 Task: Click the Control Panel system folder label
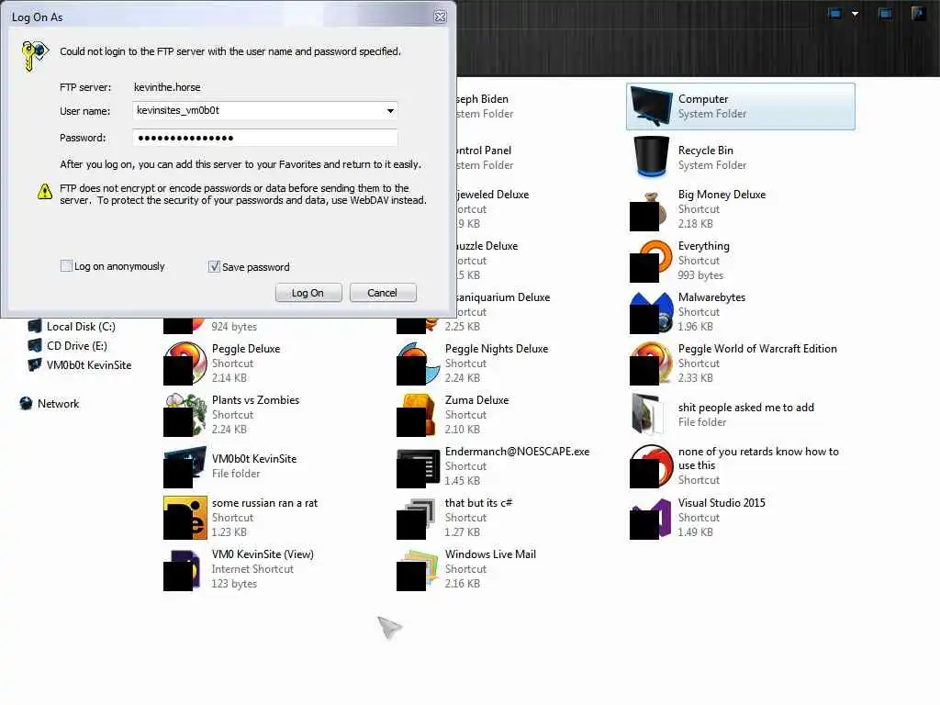pos(483,151)
